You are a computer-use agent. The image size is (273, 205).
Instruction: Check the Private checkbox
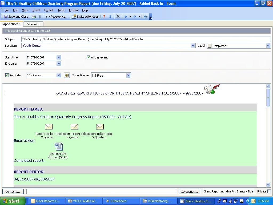pos(269,191)
